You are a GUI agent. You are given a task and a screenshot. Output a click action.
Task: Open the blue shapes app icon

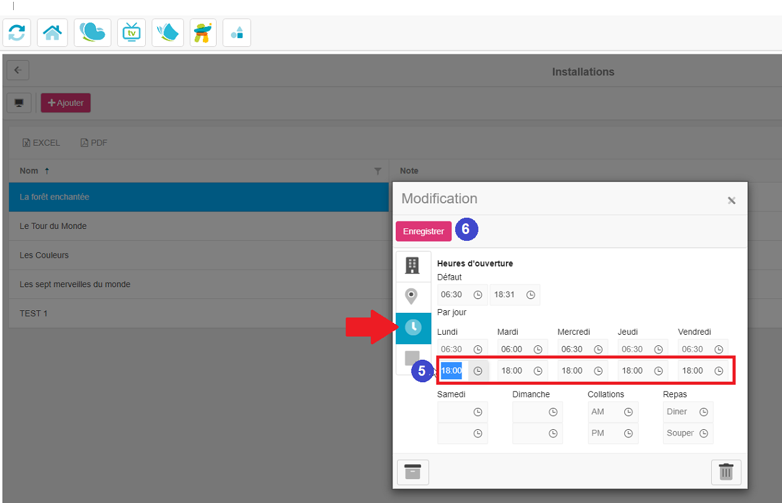point(237,33)
